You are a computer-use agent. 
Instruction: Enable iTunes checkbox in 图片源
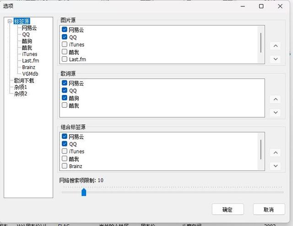[65, 44]
